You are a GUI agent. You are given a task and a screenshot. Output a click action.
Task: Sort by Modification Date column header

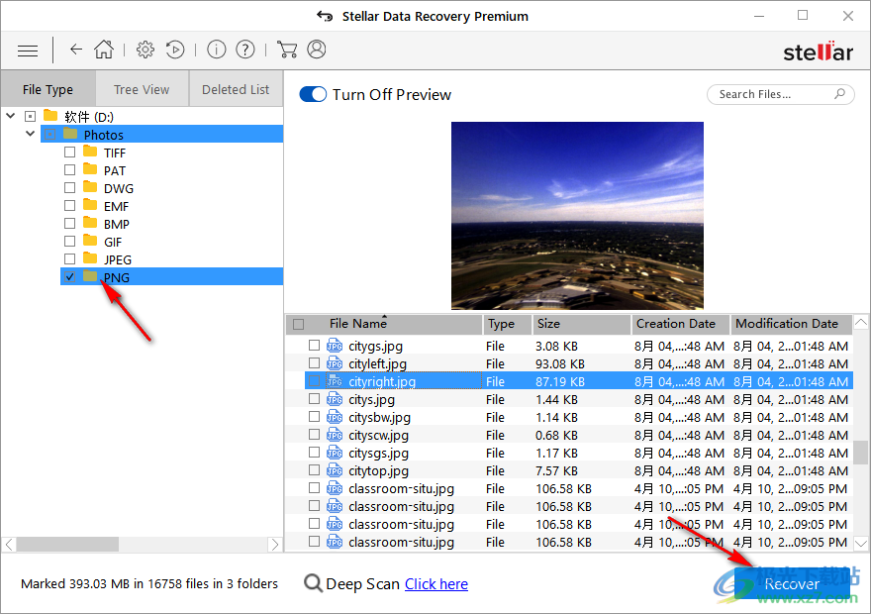coord(792,324)
